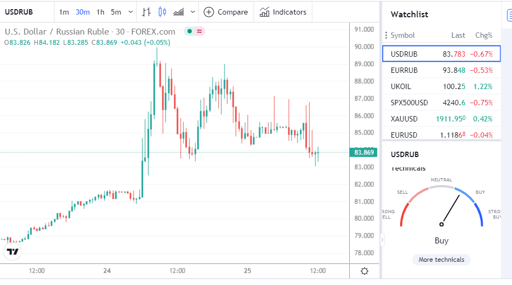
Task: Switch to the 1h interval
Action: pyautogui.click(x=100, y=12)
